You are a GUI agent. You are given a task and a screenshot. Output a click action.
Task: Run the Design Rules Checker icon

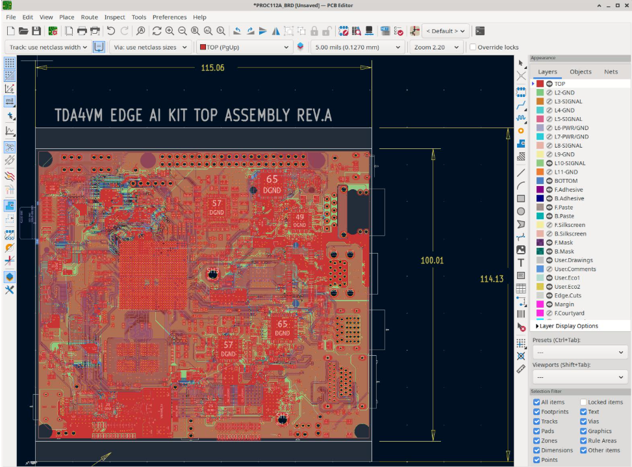coord(399,31)
